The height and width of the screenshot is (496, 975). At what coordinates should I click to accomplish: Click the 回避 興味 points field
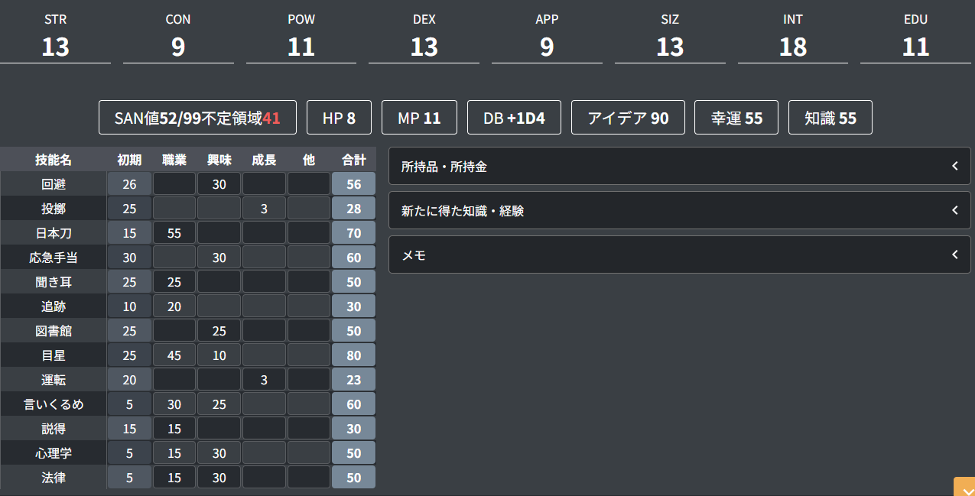click(219, 184)
